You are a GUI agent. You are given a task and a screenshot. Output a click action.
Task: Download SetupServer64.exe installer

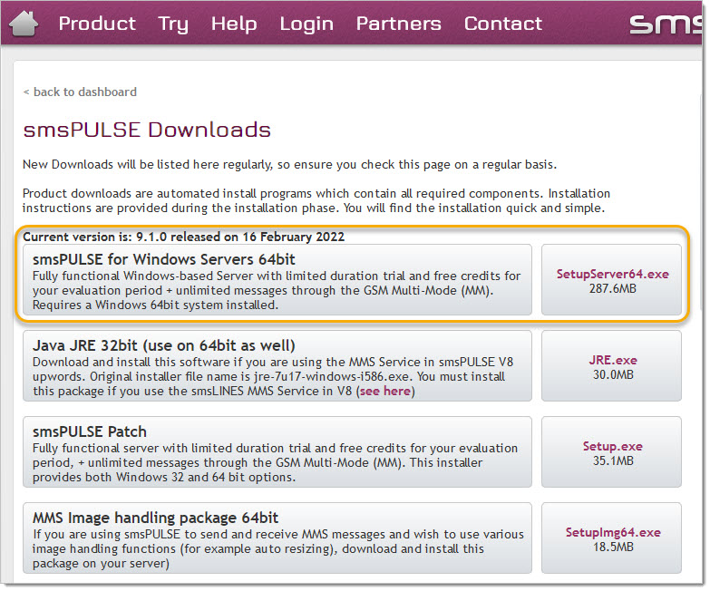click(613, 275)
